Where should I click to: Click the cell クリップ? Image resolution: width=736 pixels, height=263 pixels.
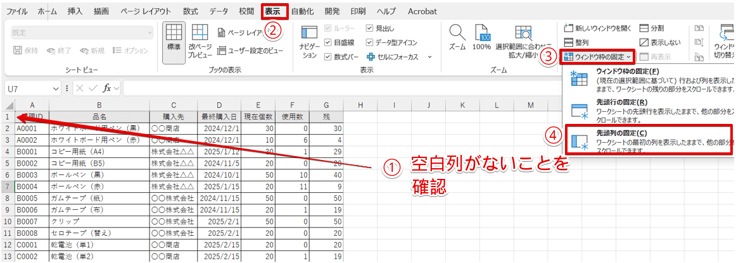[x=99, y=221]
